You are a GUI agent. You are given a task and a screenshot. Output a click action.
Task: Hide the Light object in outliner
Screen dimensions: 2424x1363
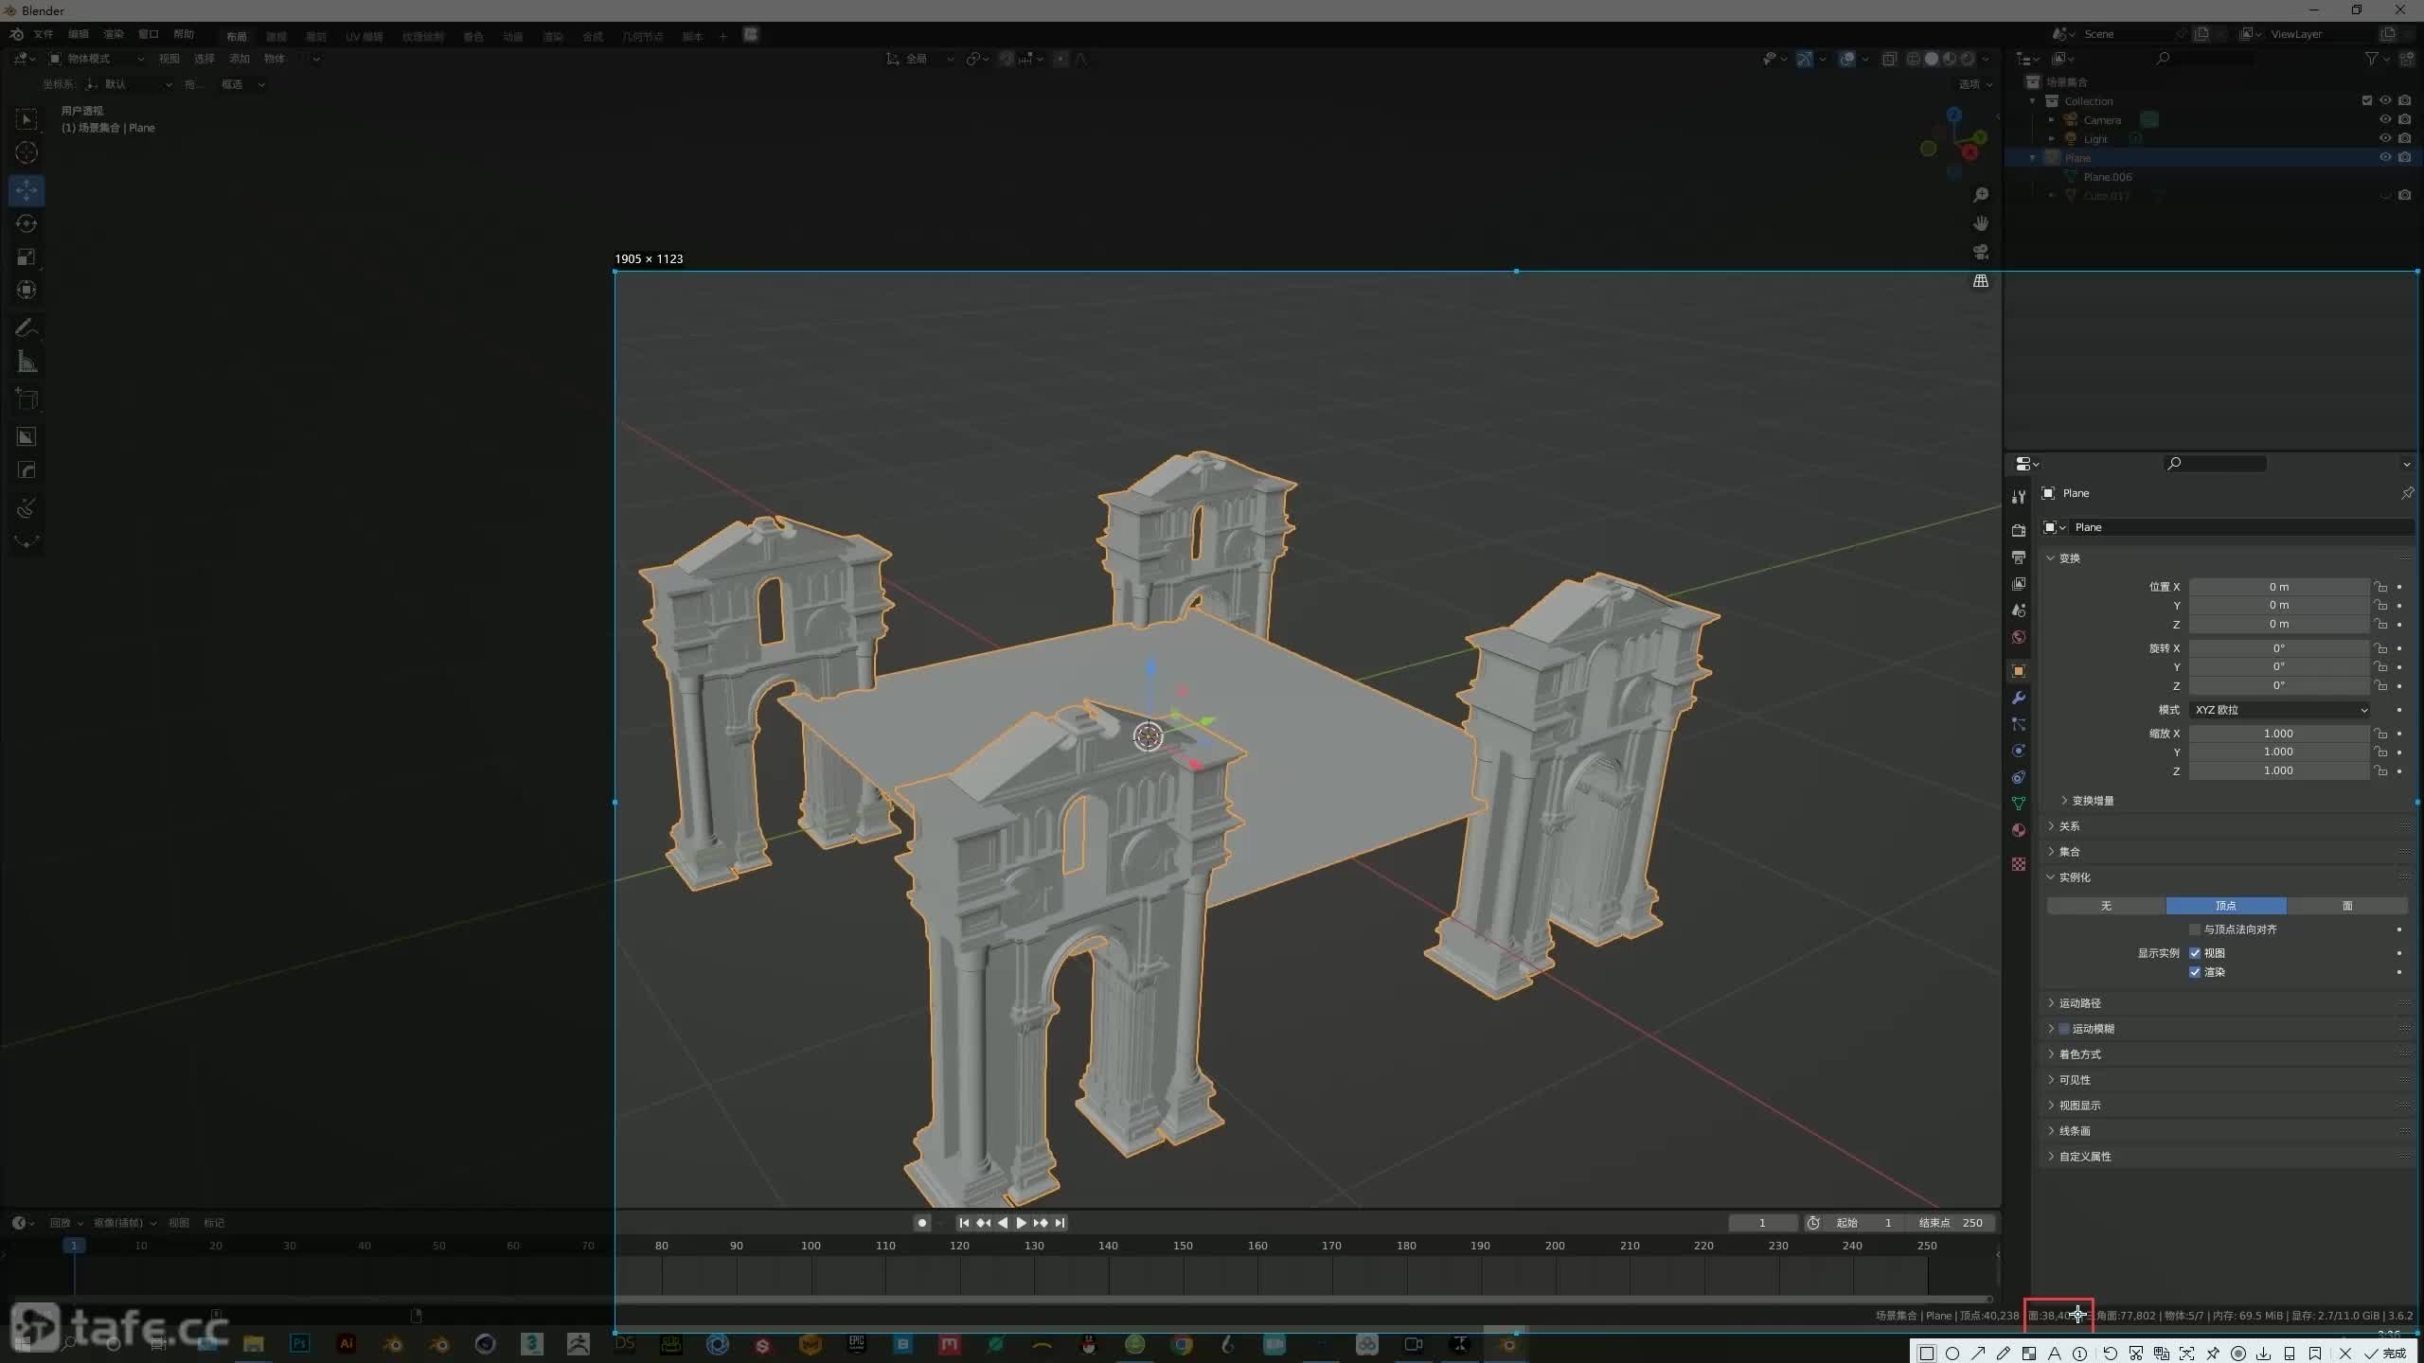[2385, 139]
